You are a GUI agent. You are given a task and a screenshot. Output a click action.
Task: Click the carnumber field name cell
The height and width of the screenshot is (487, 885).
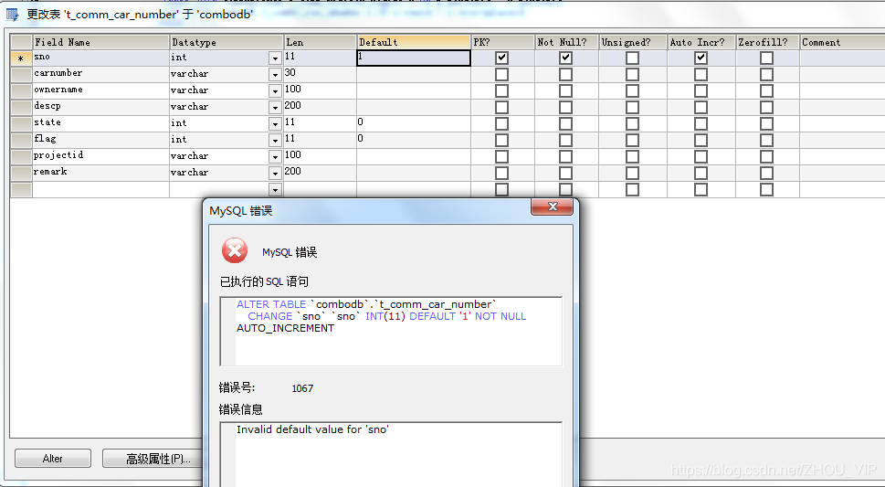pos(101,74)
